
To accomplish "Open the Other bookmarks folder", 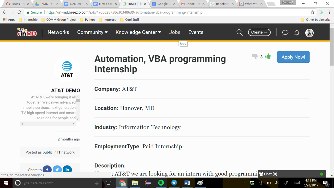I will pos(315,20).
